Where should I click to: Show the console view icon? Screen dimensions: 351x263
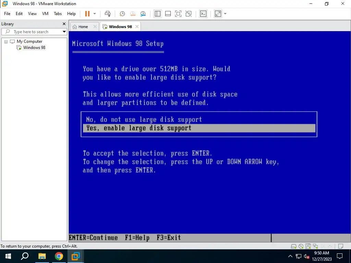[203, 14]
